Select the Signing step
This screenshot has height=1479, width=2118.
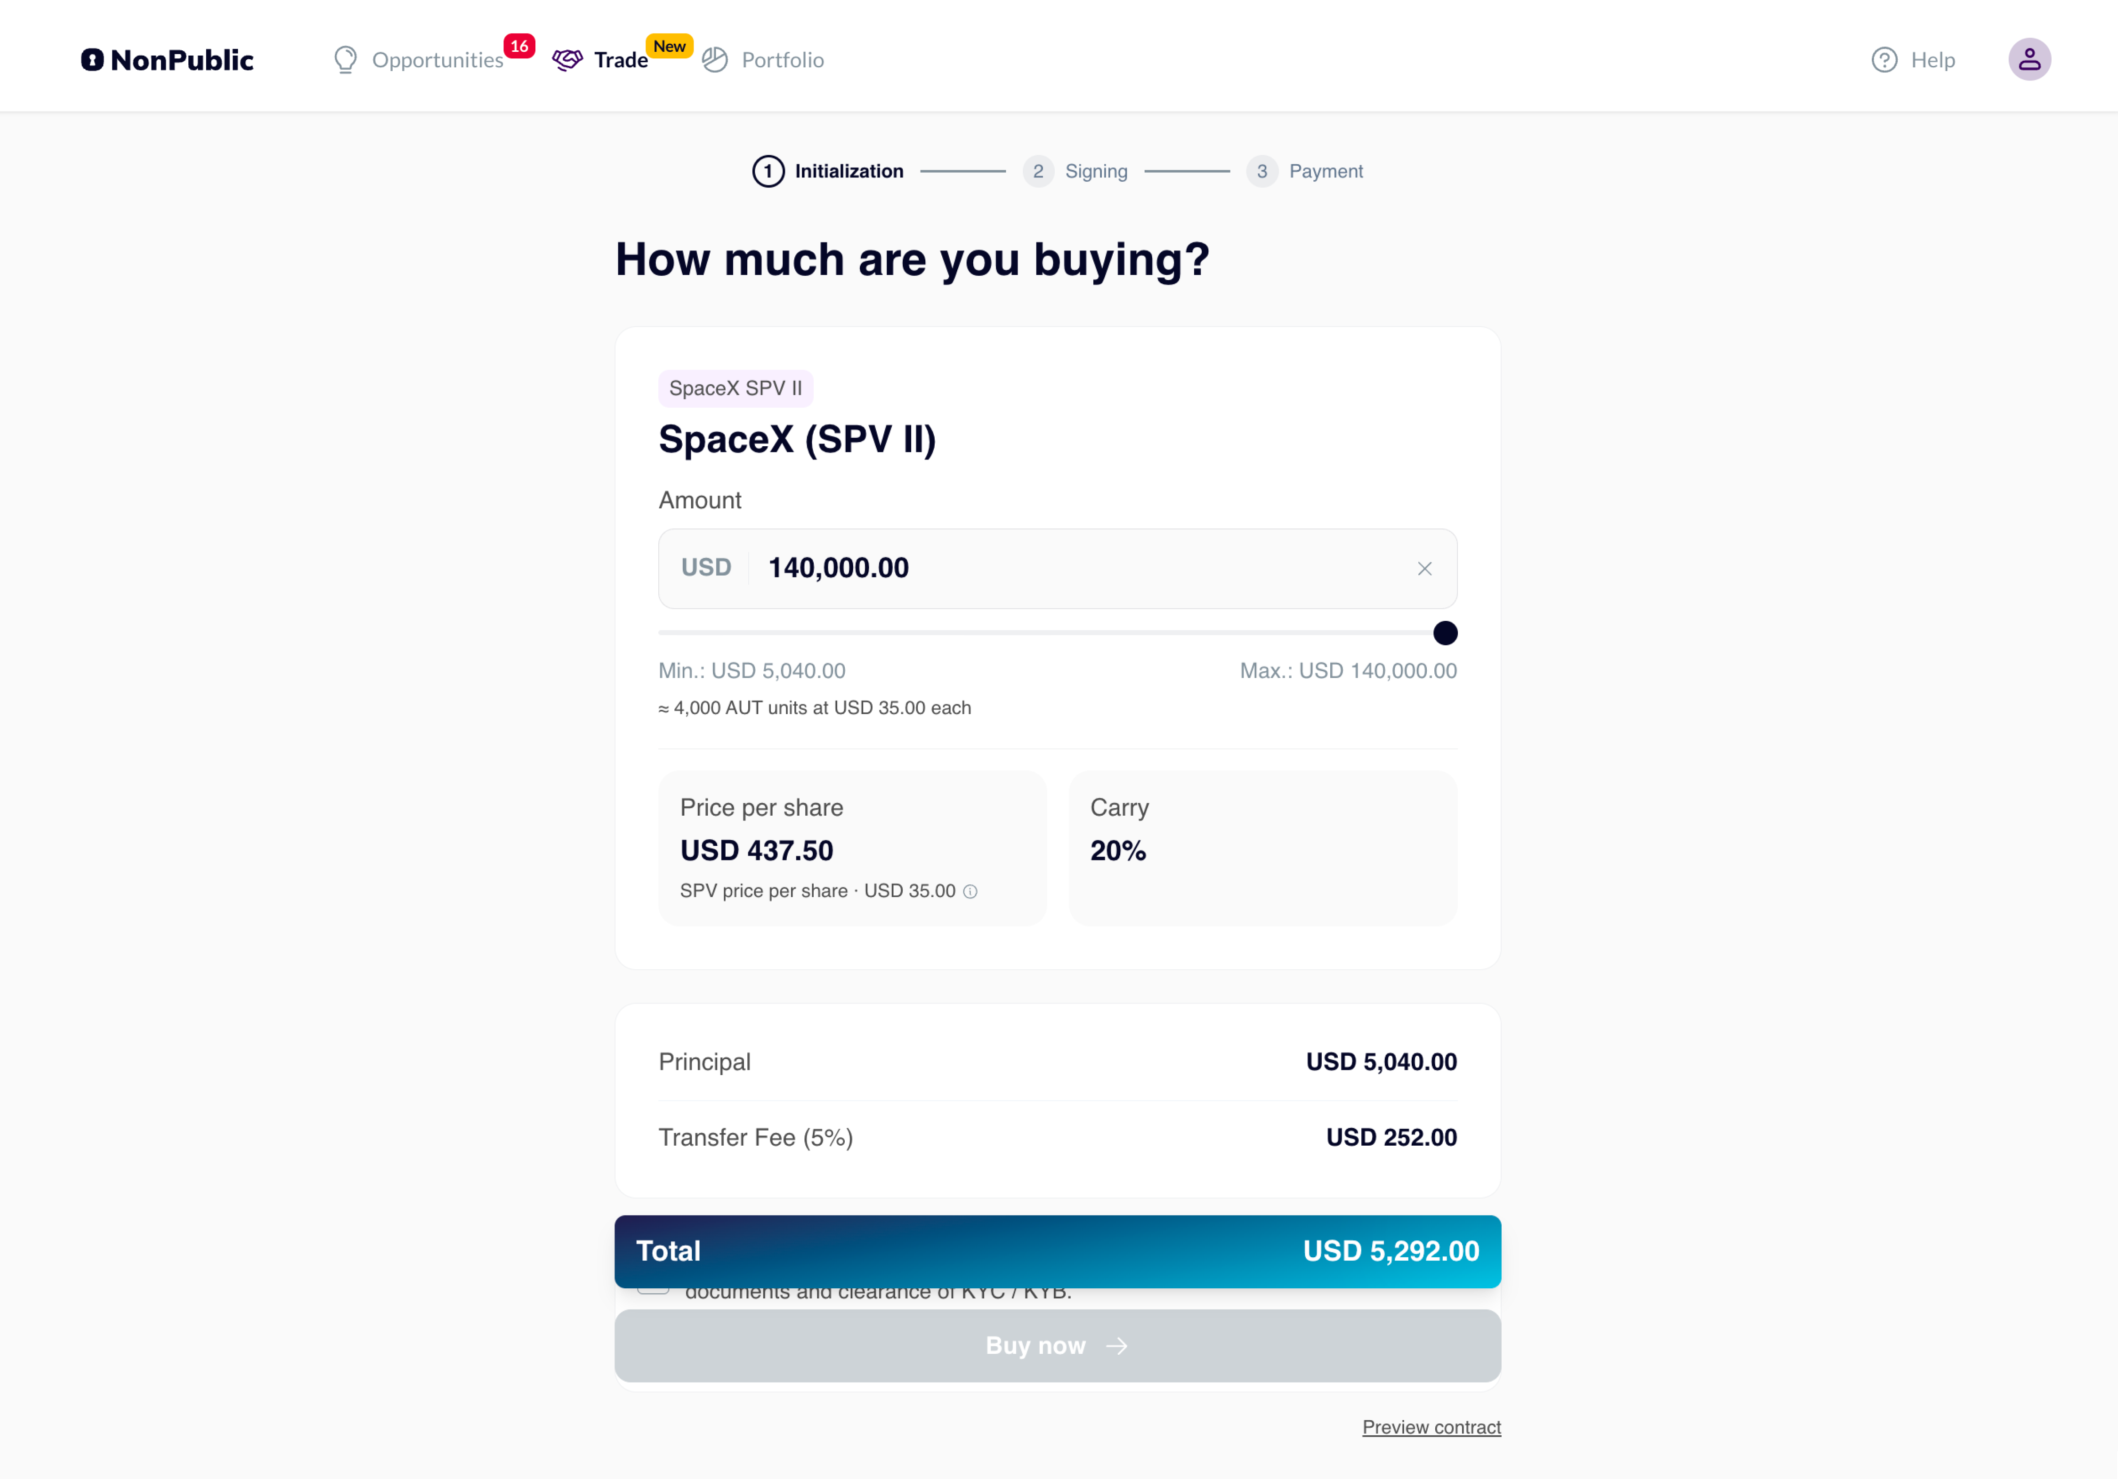point(1075,171)
